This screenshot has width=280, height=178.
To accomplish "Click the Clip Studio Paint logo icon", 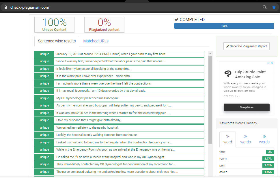I will point(228,74).
